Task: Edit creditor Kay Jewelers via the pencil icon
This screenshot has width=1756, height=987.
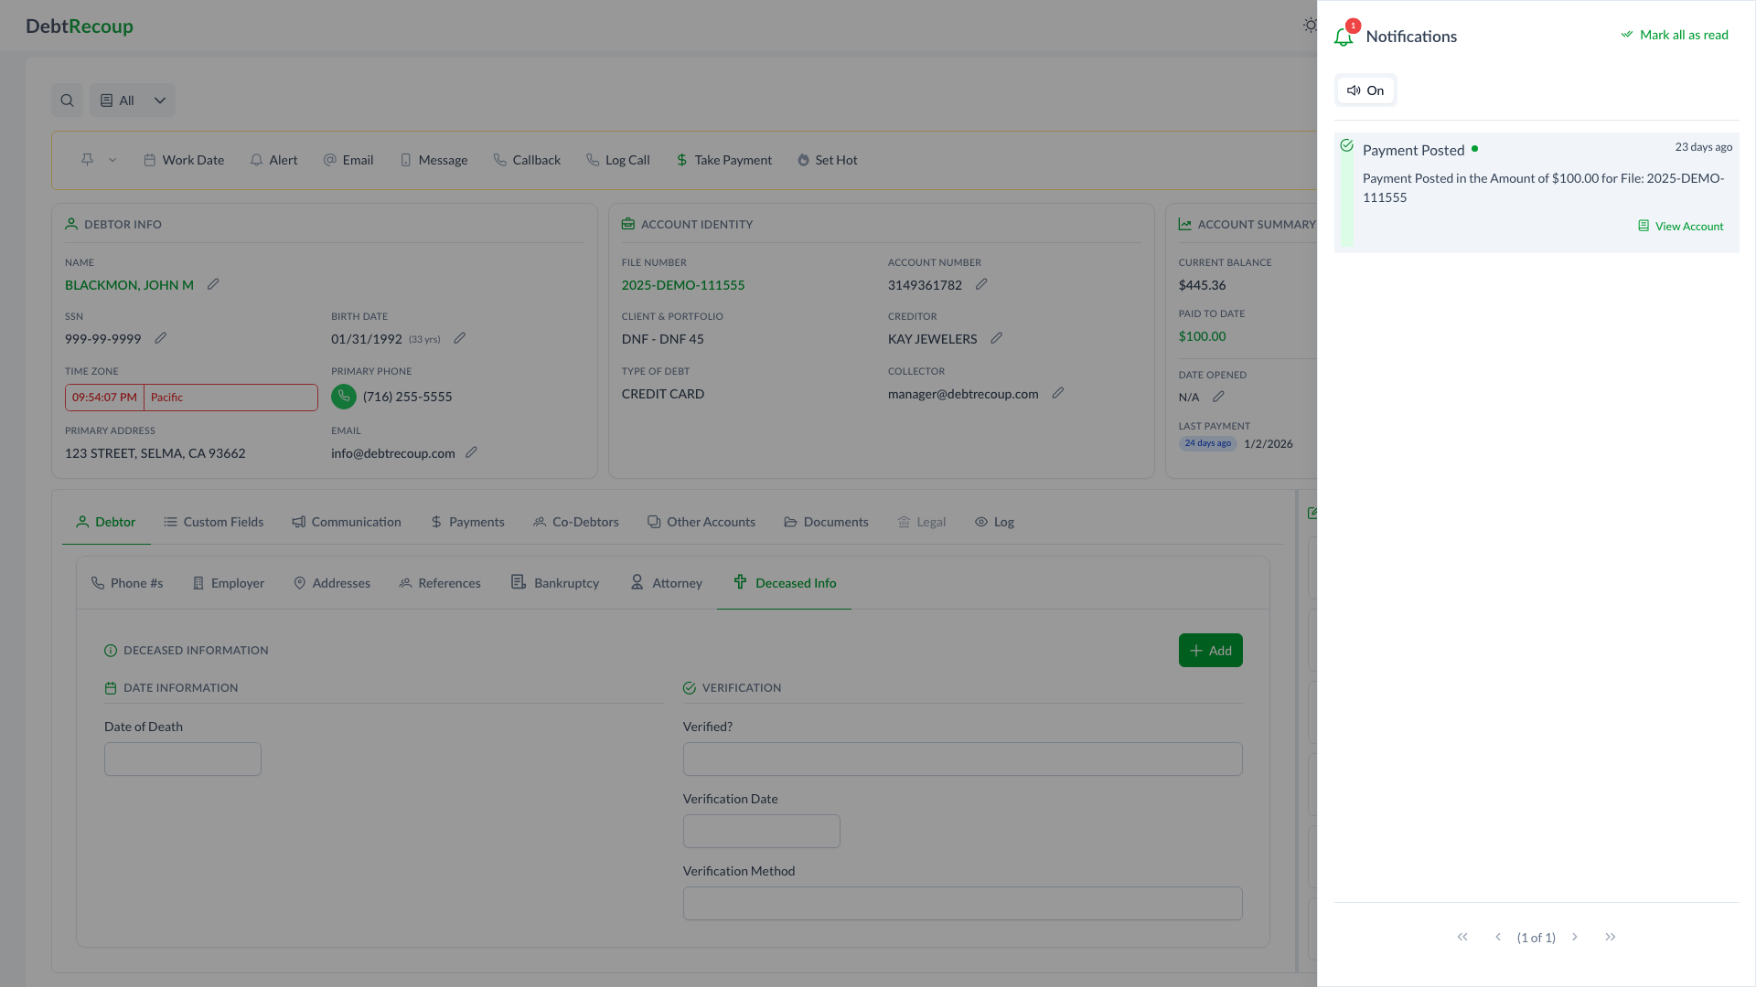Action: click(997, 338)
